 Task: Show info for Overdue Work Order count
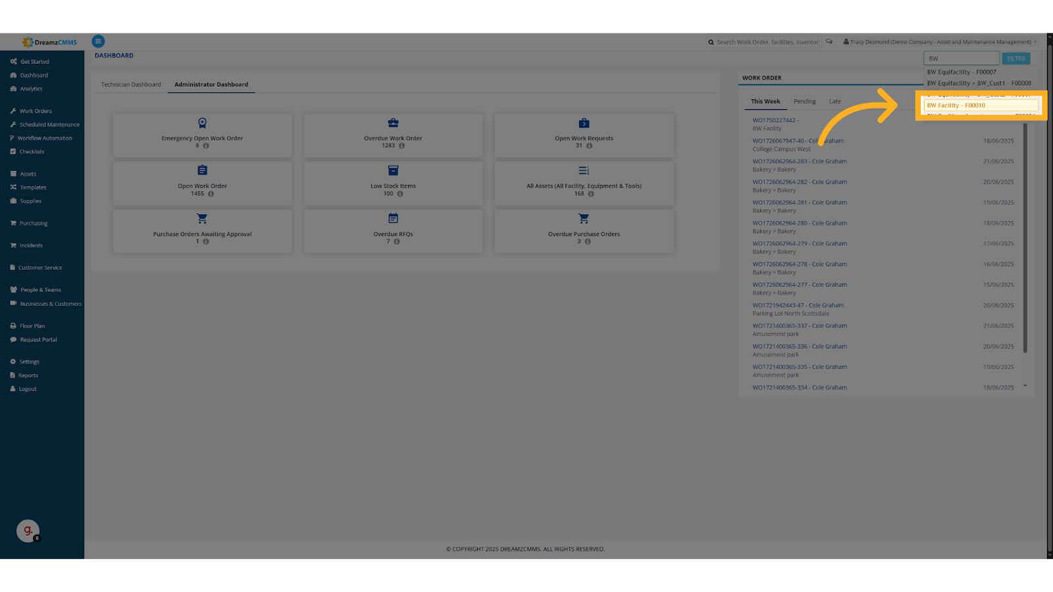pos(401,146)
